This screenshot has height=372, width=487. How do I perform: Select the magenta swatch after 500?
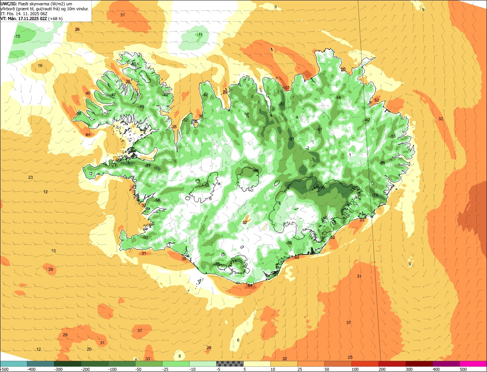click(x=473, y=364)
